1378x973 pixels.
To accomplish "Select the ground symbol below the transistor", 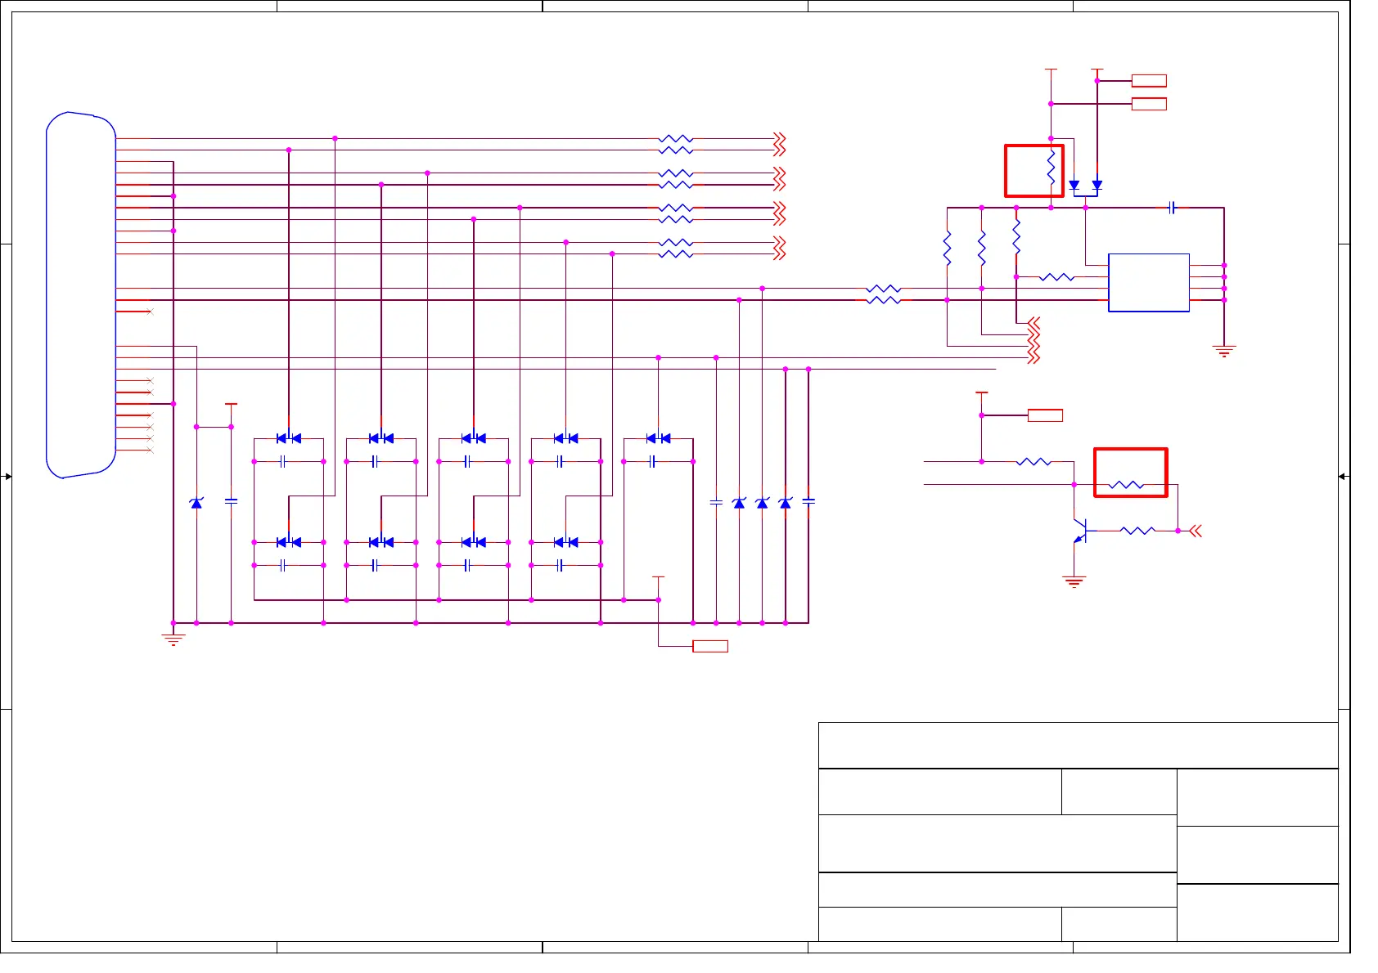I will pos(1074,582).
